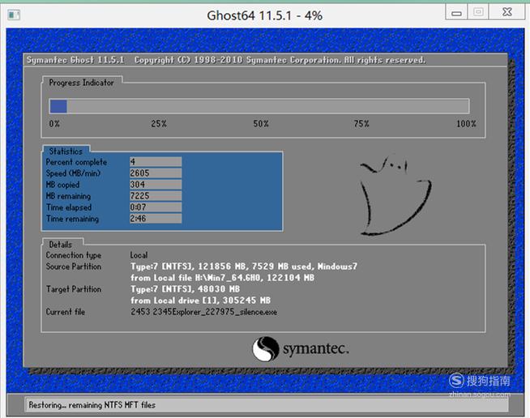This screenshot has height=418, width=530.
Task: Click the Statistics panel heading
Action: [x=66, y=151]
